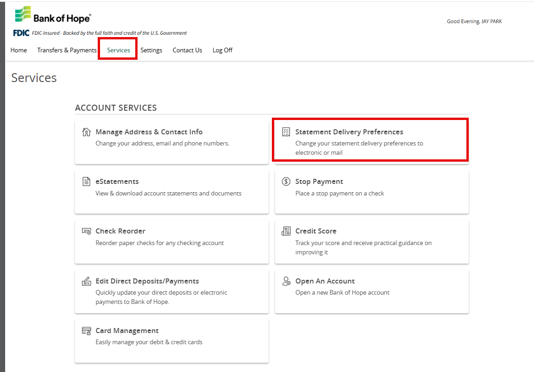Click the Bank of Hope logo

(53, 15)
